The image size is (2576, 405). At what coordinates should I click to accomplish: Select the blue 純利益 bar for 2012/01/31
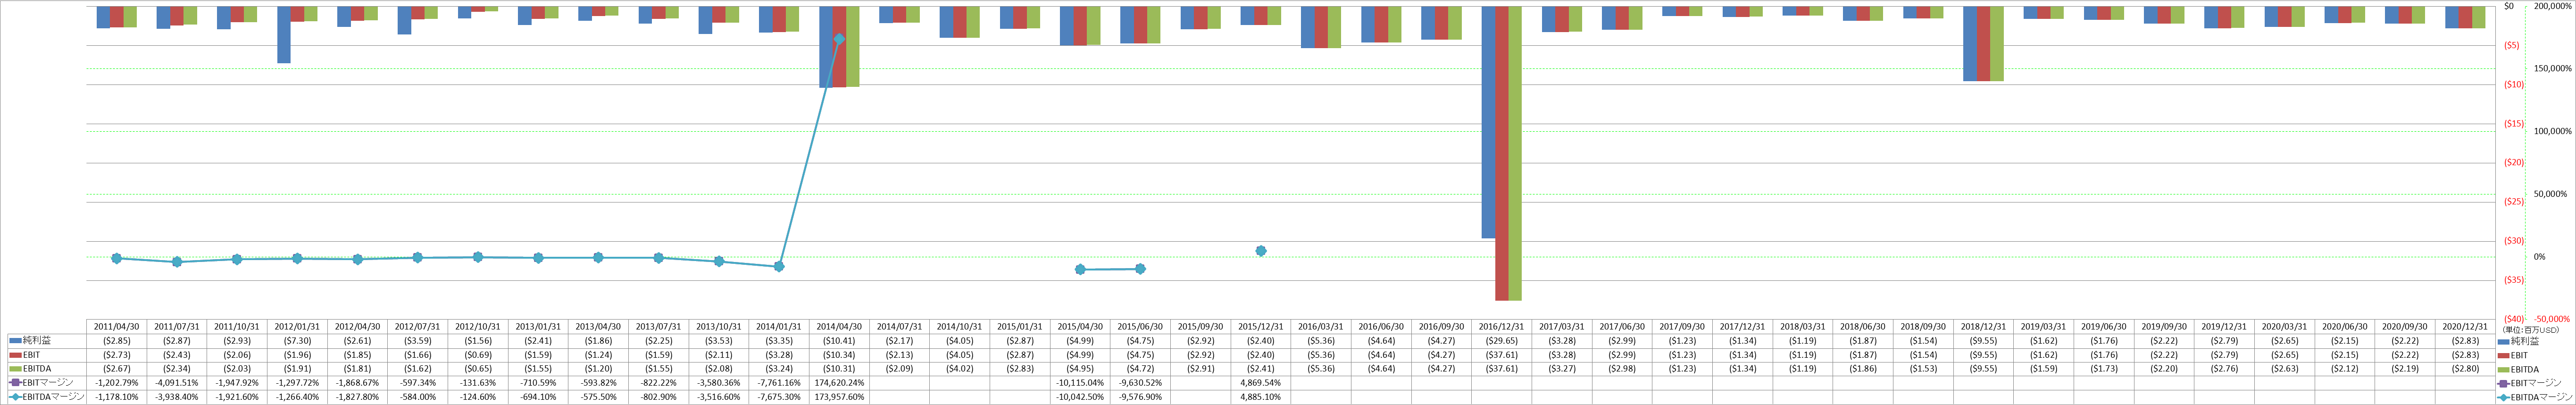pyautogui.click(x=284, y=34)
